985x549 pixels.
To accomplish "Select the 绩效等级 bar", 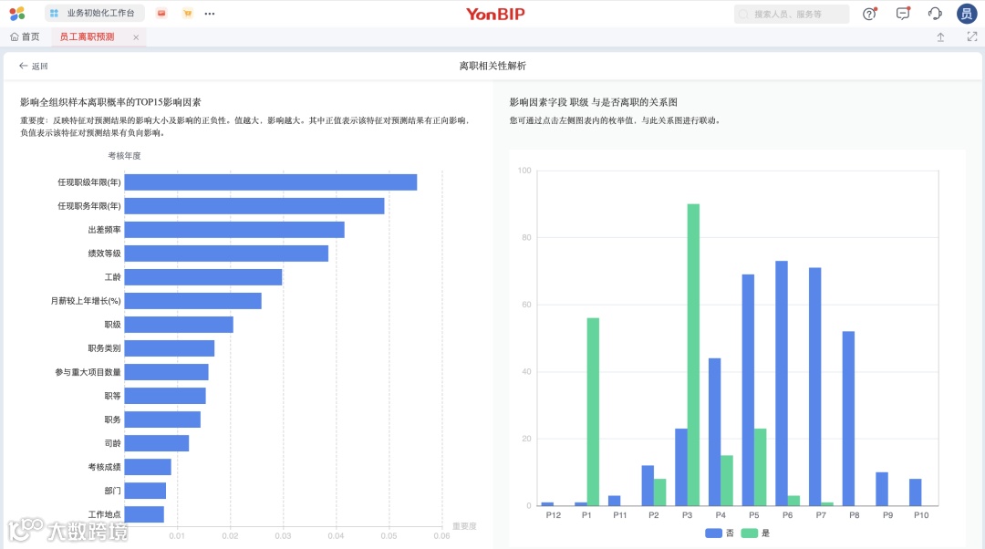I will click(x=226, y=254).
